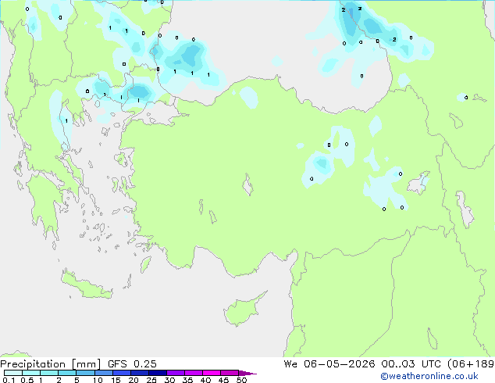Image resolution: width=495 pixels, height=383 pixels.
Task: Select the 40–45 mm magenta legend swatch
Action: [x=212, y=373]
